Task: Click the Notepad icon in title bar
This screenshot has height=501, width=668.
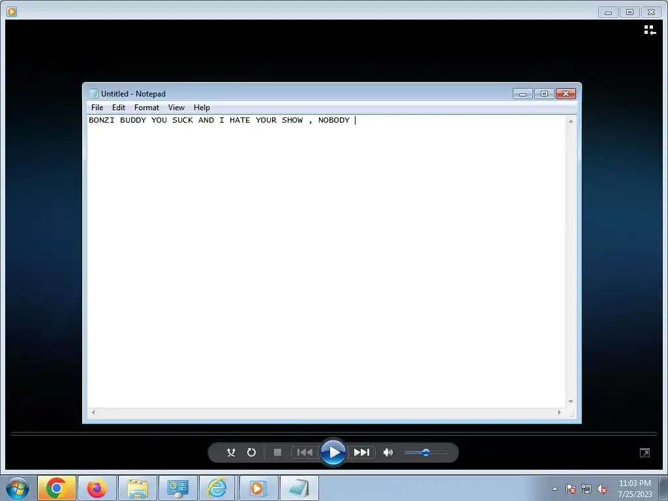Action: tap(94, 94)
